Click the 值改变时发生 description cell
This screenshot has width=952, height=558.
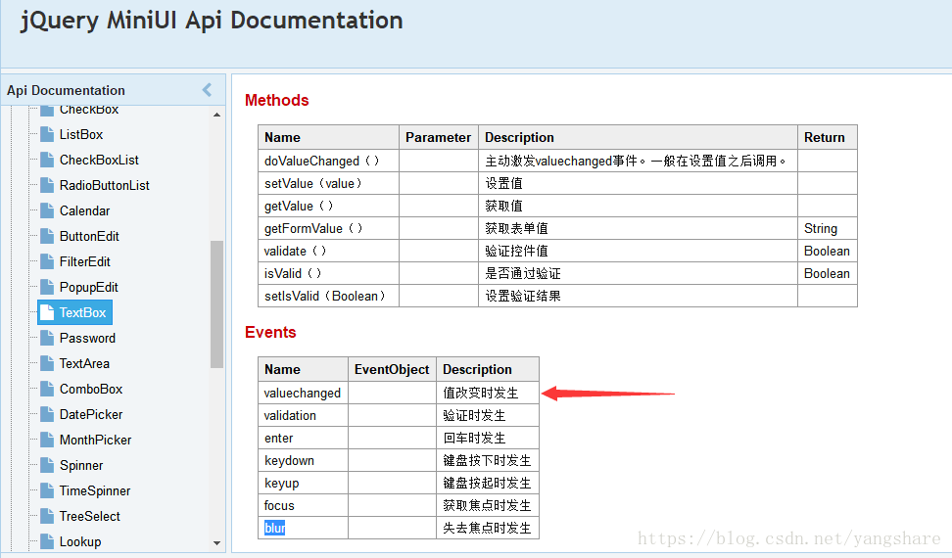488,393
